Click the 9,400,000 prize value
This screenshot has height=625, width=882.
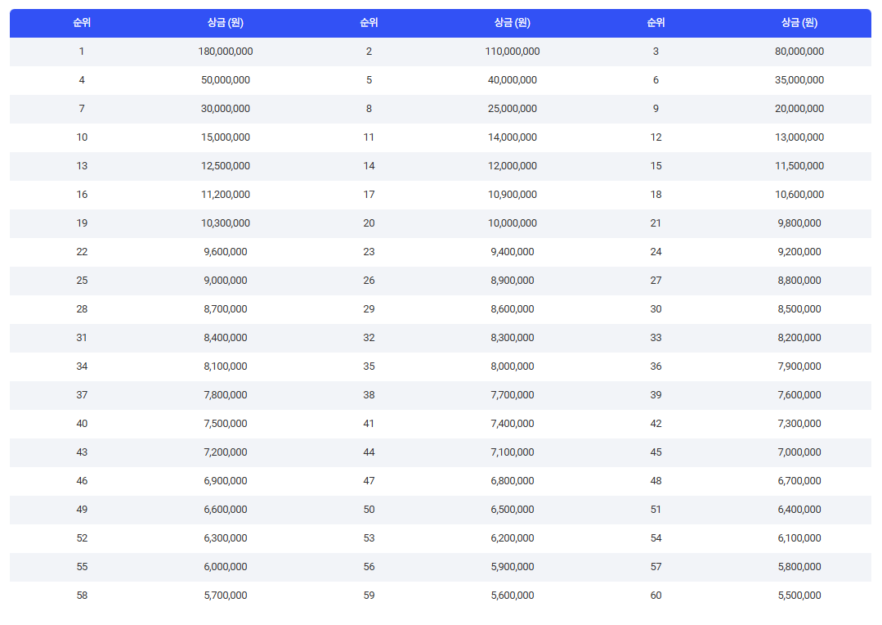512,252
